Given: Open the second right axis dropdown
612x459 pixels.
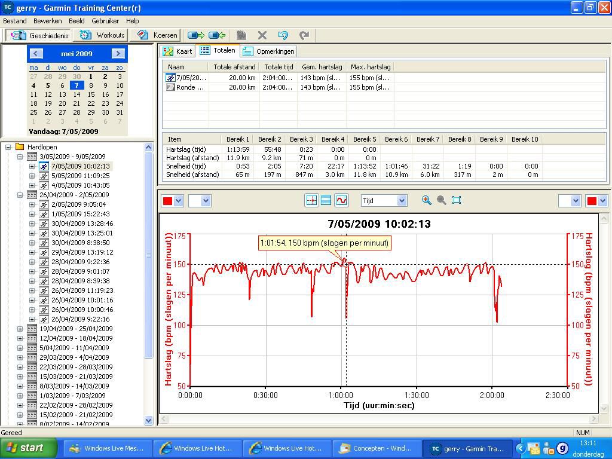Looking at the screenshot, I should point(576,201).
